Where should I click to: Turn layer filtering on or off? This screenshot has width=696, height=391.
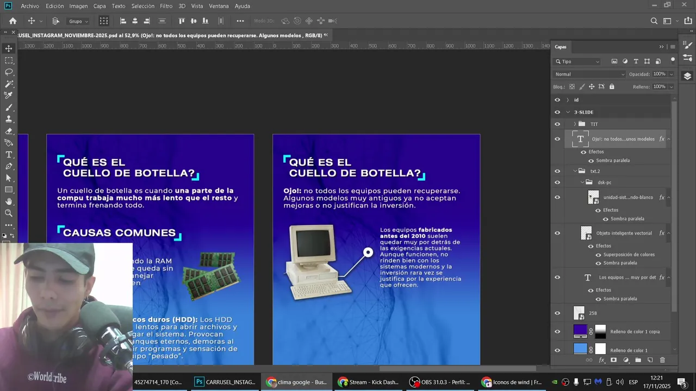coord(673,60)
